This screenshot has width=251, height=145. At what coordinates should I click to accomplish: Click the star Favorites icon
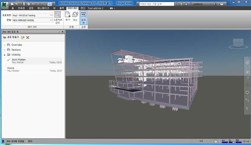coord(186,4)
